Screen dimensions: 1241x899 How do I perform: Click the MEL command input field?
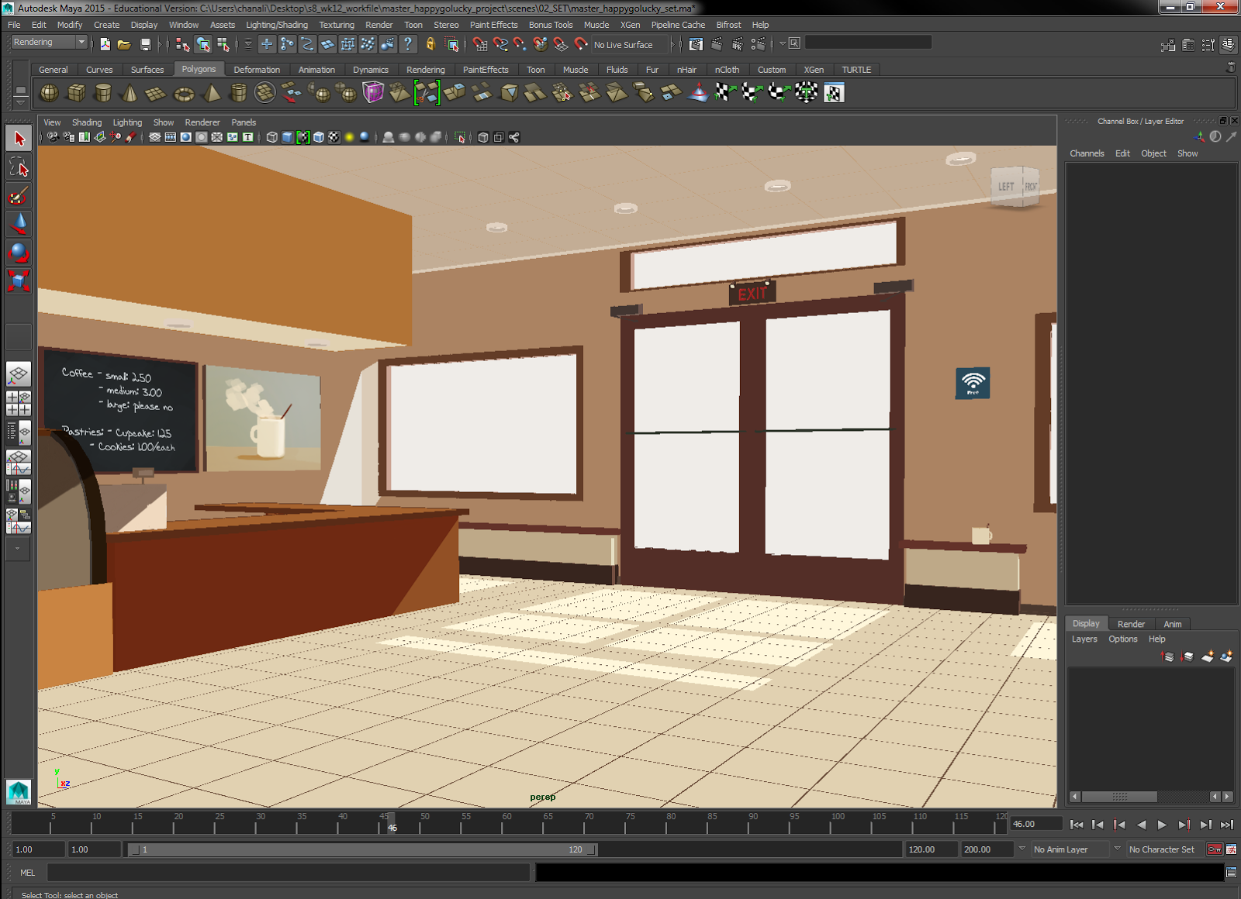(289, 873)
